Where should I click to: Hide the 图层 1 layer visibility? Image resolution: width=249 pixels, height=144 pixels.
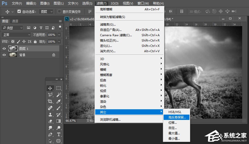point(4,48)
